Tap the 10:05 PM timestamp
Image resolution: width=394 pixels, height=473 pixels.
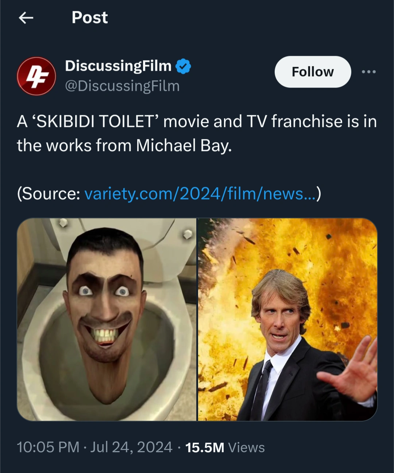[x=48, y=447]
